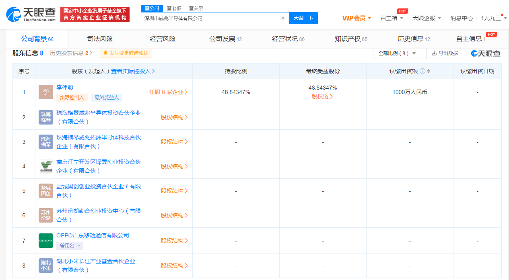
Task: Open 珠海横琴威兆拓纬半导体科技合伙企业 link
Action: 99,142
